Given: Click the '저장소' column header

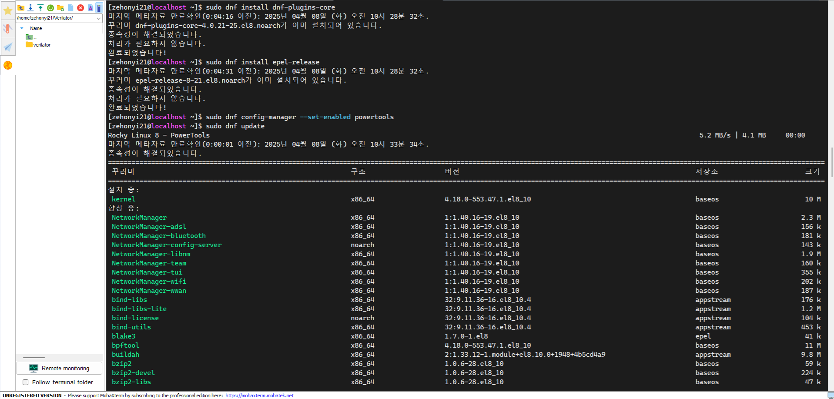Looking at the screenshot, I should tap(707, 171).
